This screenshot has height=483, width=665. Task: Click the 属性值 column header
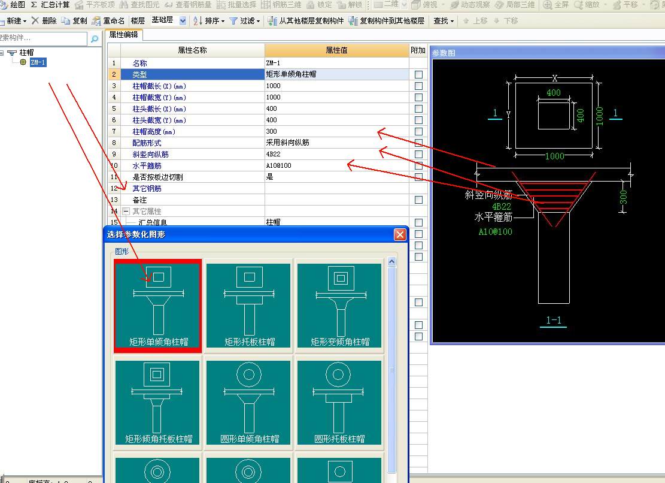[x=337, y=50]
